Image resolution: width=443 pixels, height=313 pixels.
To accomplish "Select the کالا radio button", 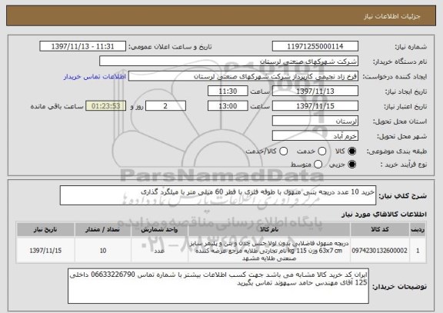I will [351, 152].
